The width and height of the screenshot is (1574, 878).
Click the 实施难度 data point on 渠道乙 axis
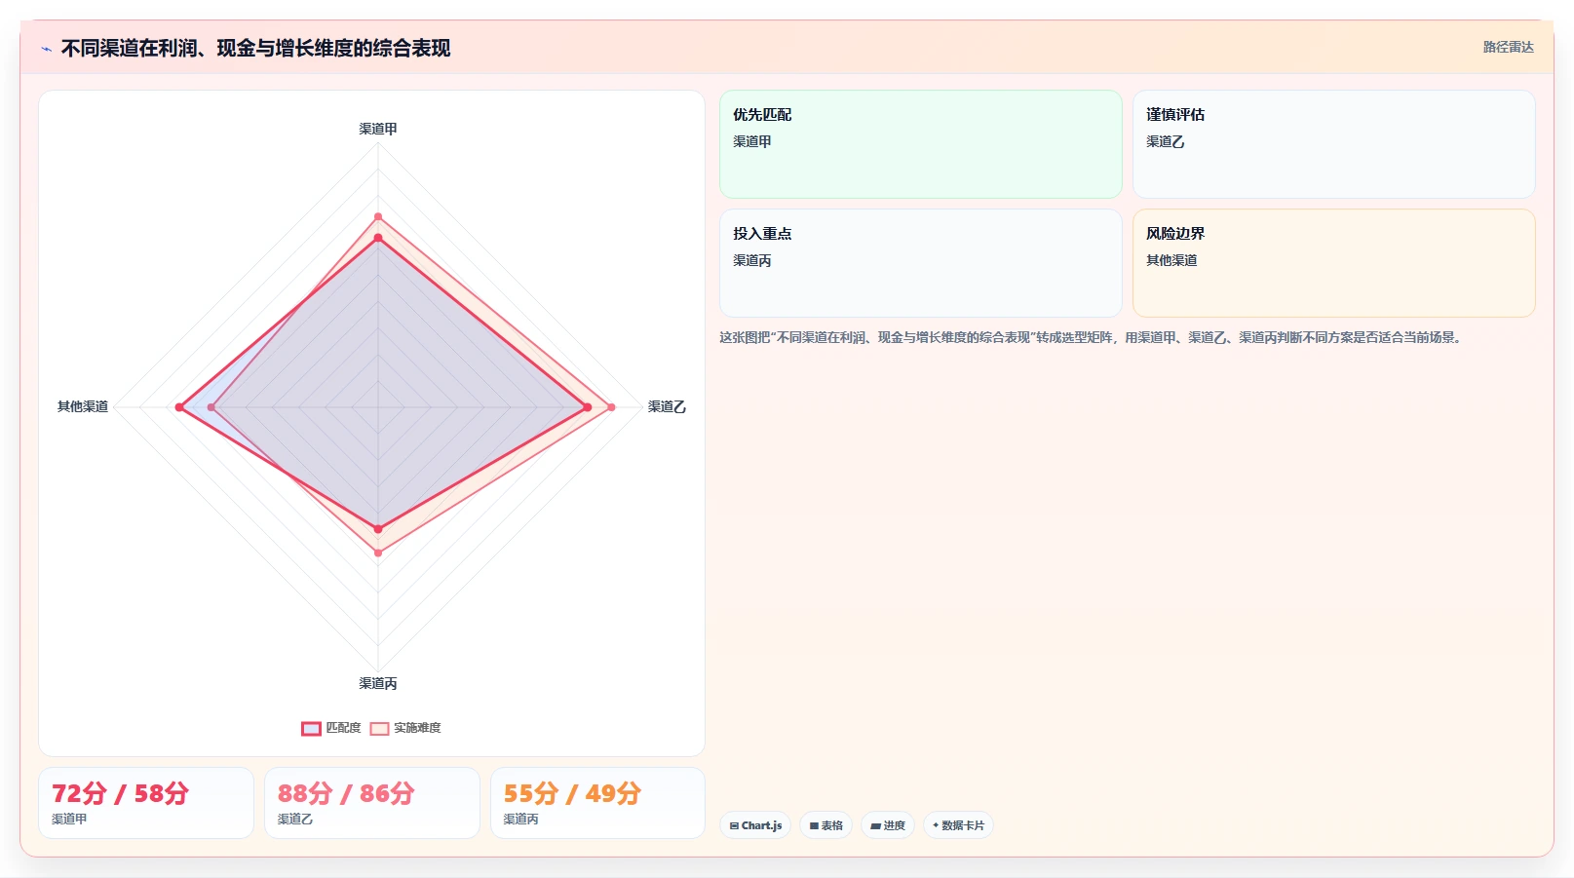pyautogui.click(x=611, y=407)
